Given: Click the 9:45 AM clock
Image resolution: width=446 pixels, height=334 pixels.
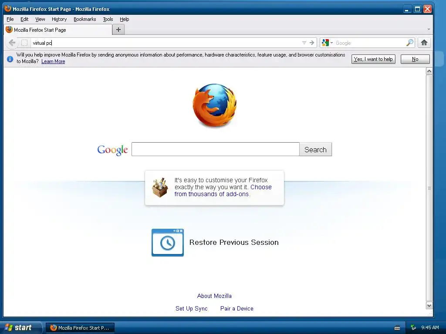Looking at the screenshot, I should tap(430, 328).
